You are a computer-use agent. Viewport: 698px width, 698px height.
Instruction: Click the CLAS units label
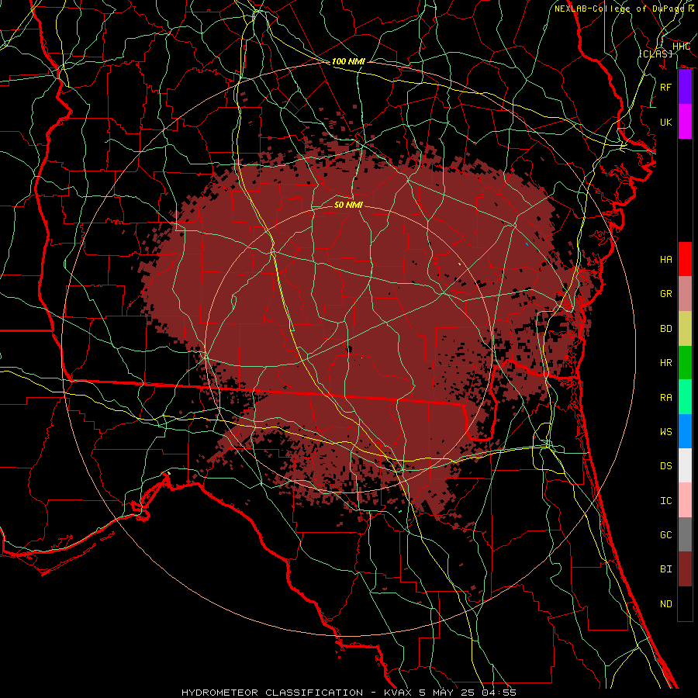[656, 54]
